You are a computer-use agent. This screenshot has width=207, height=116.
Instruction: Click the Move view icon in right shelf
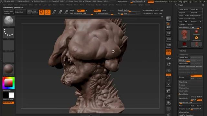click(168, 91)
